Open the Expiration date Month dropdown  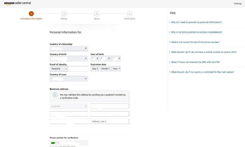[x=105, y=69]
